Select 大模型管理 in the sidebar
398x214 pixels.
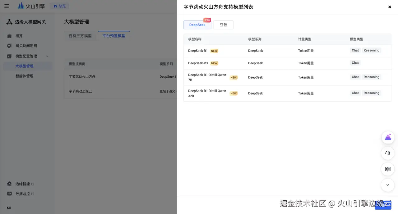tap(28, 66)
